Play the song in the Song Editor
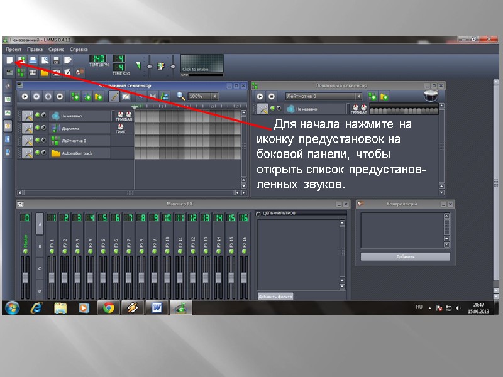This screenshot has height=377, width=503. pos(25,96)
